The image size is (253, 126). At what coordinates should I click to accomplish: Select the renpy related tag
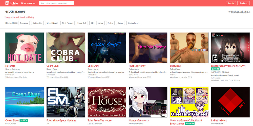(100, 23)
